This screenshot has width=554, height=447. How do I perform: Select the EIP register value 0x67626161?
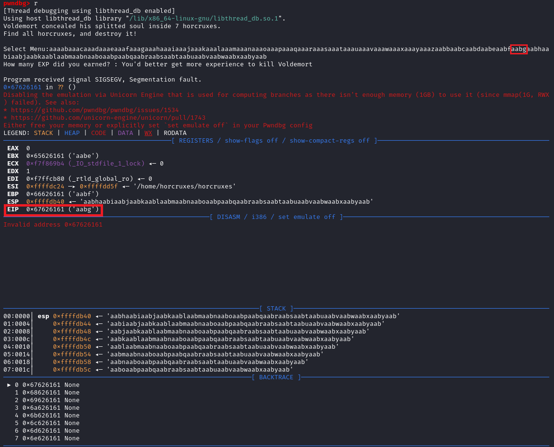point(45,209)
